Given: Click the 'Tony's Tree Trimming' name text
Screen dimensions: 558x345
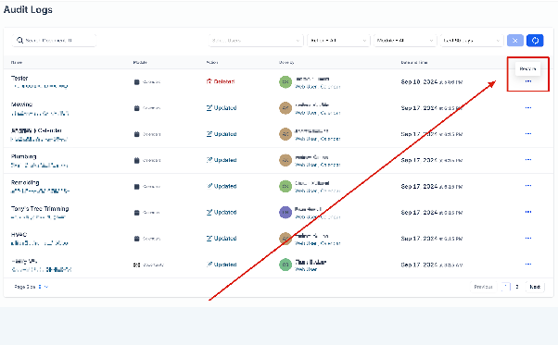Looking at the screenshot, I should (x=40, y=209).
